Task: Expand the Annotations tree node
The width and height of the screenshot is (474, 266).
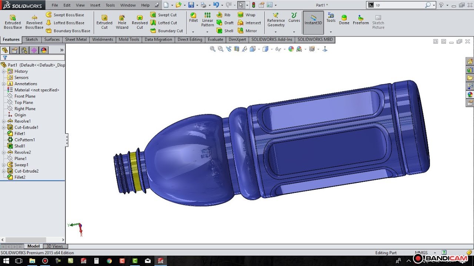Action: pyautogui.click(x=4, y=84)
